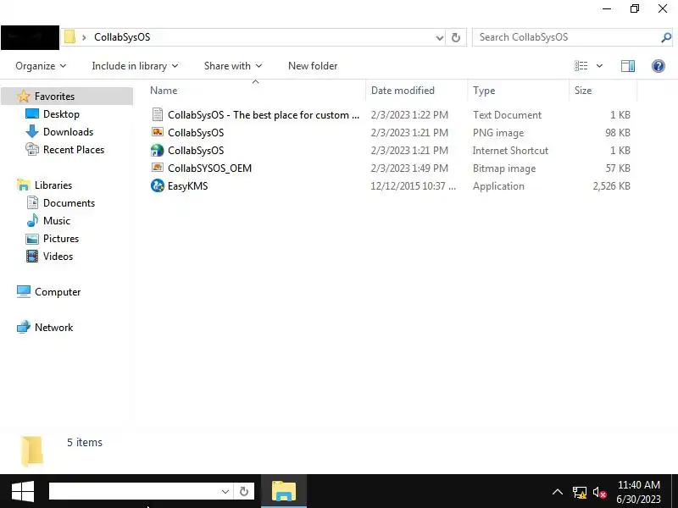Sort by the Size column header

(x=603, y=91)
